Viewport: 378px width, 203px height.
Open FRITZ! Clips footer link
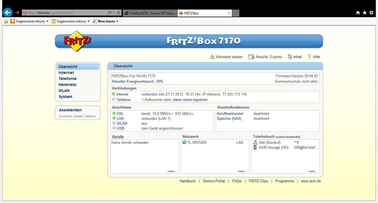(x=258, y=181)
